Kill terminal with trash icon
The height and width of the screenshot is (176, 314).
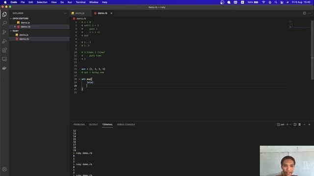(x=300, y=124)
